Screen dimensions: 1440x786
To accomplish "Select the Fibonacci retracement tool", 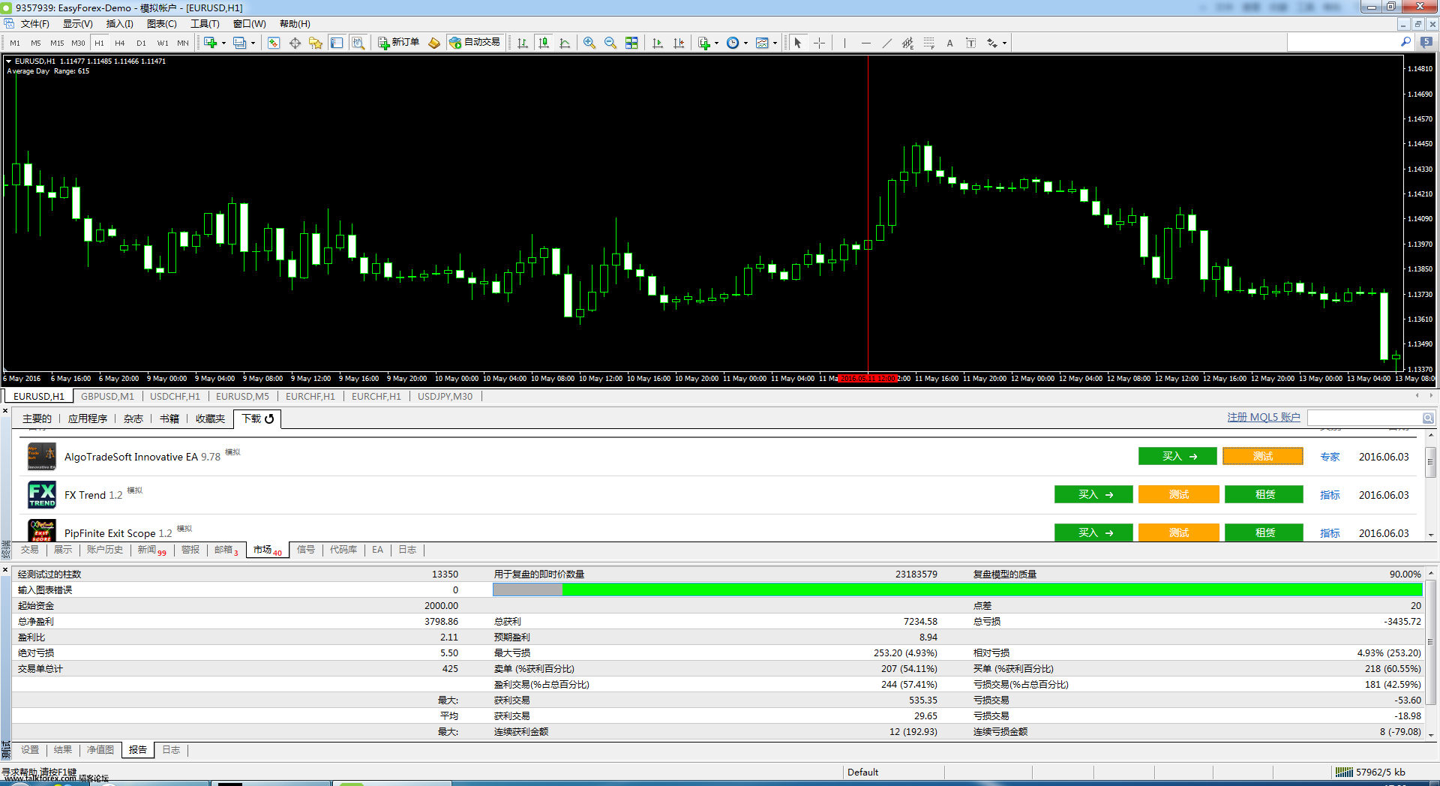I will (x=928, y=43).
